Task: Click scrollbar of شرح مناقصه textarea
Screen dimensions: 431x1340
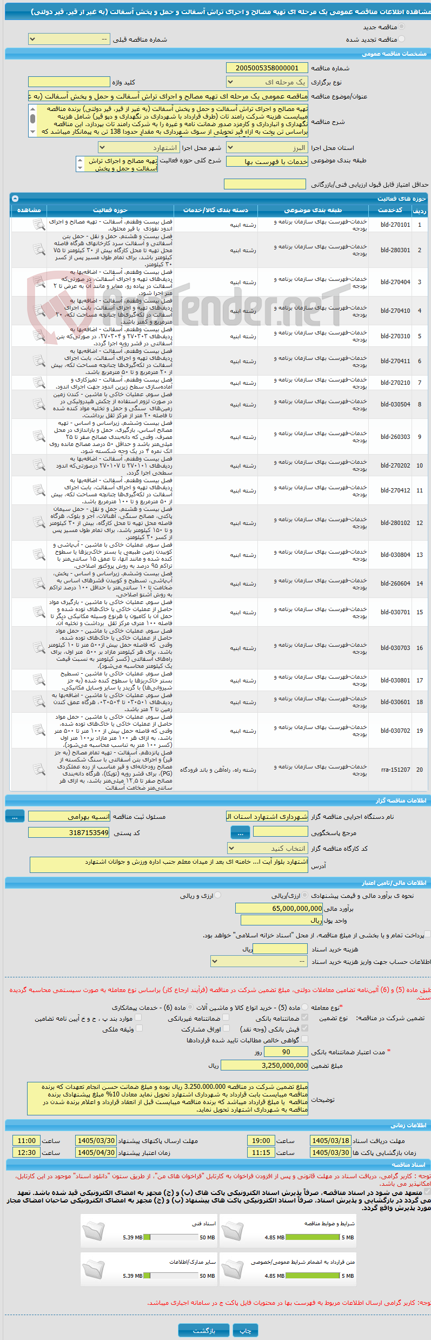Action: point(32,120)
